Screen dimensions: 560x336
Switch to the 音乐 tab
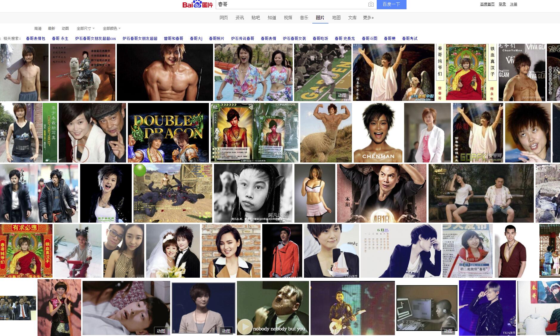pos(304,18)
